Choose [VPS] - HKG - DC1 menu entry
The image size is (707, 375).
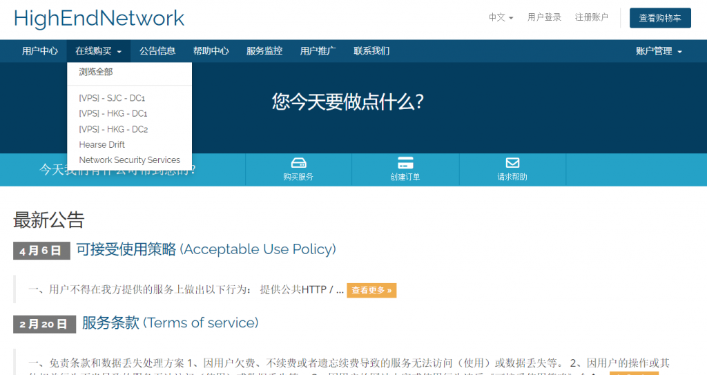113,113
